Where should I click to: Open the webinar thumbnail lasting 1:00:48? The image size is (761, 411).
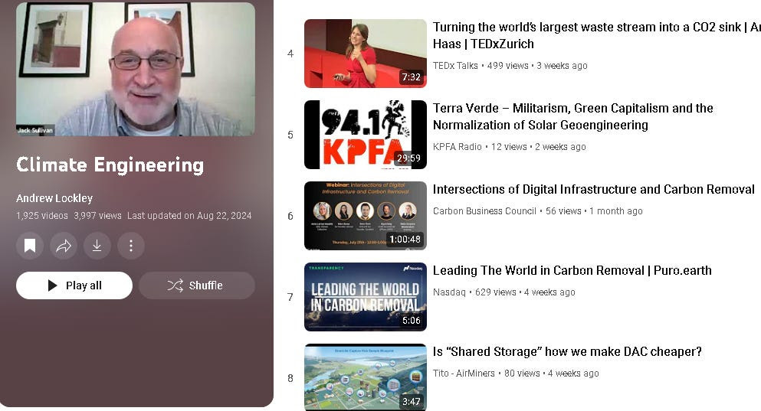pyautogui.click(x=366, y=216)
